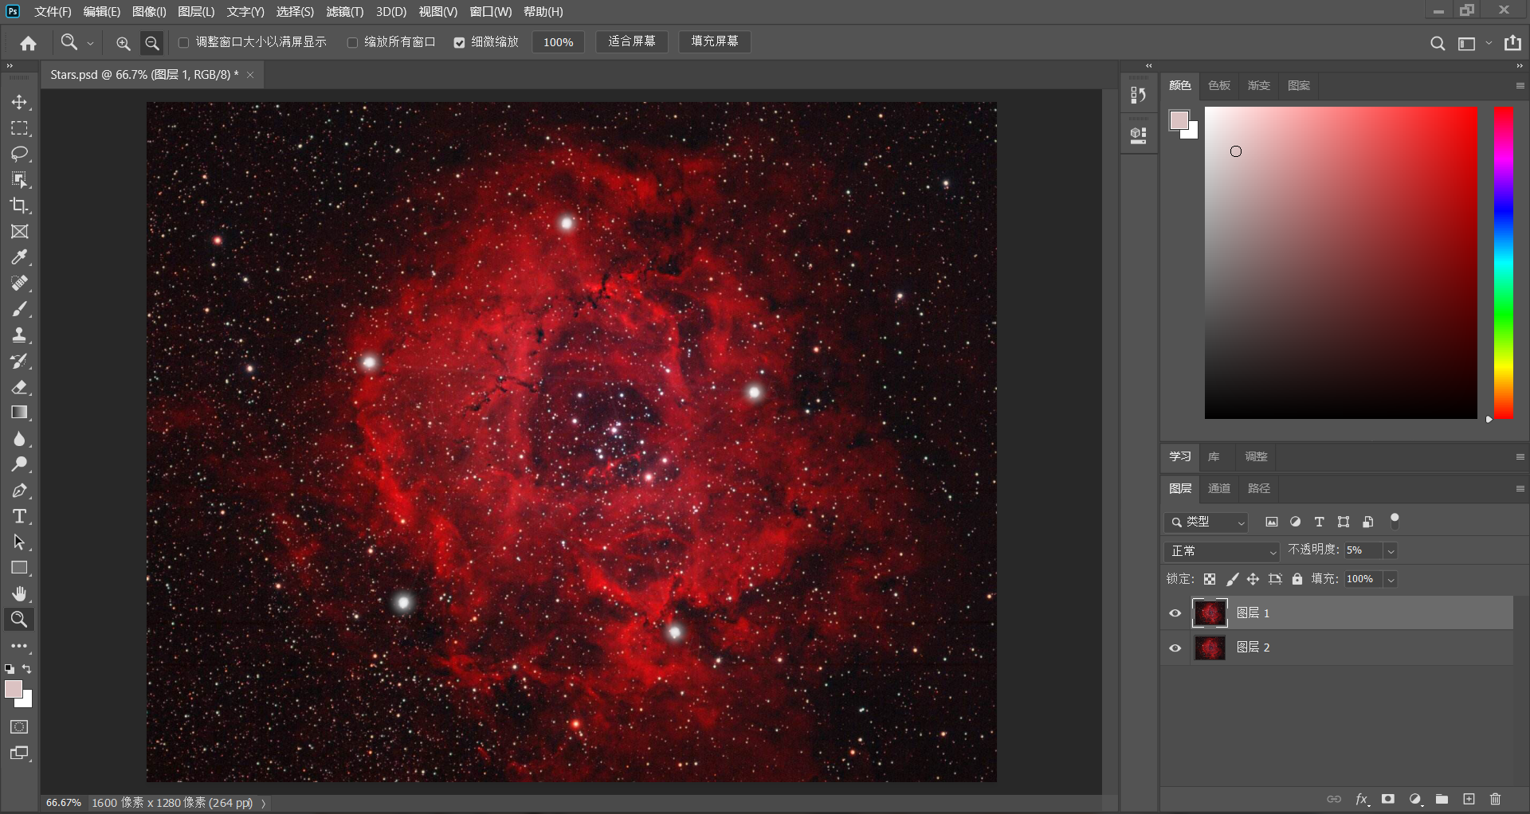The height and width of the screenshot is (814, 1530).
Task: Select the Healing Brush tool
Action: coord(19,284)
